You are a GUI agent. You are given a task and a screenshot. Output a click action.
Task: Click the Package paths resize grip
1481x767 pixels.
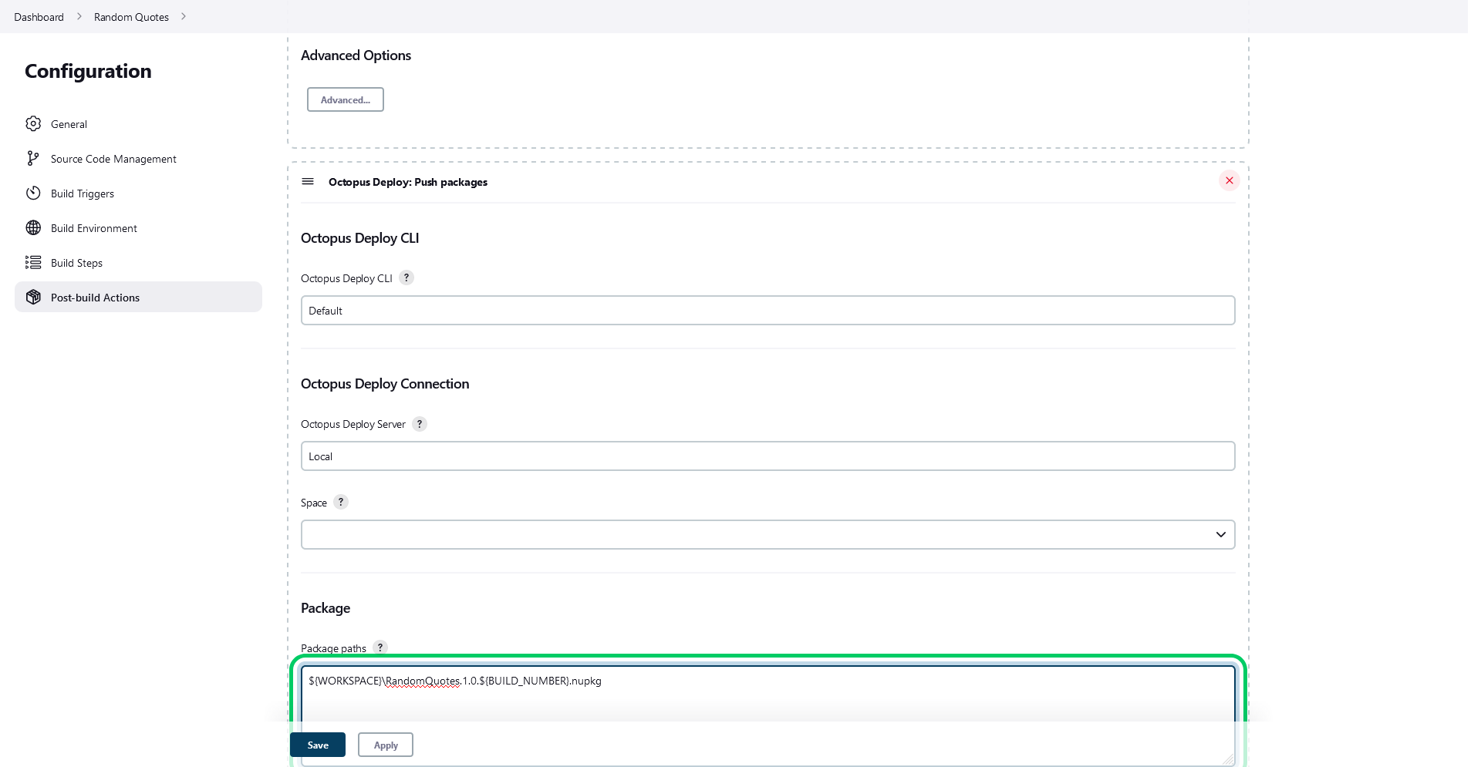tap(1228, 759)
